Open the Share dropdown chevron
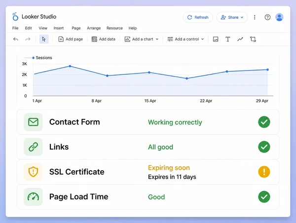 242,17
